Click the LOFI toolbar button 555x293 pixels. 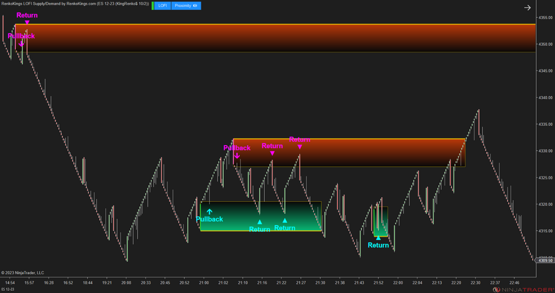[x=163, y=5]
